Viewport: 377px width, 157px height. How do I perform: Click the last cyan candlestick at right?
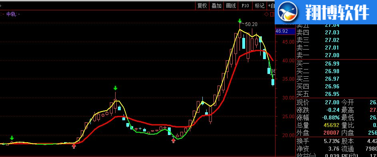pos(273,82)
